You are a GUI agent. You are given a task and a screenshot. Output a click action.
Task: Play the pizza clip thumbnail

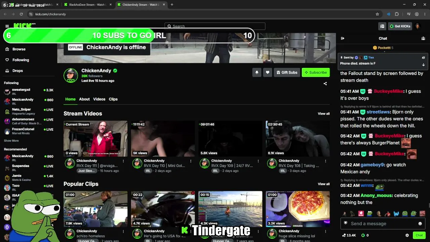click(298, 209)
